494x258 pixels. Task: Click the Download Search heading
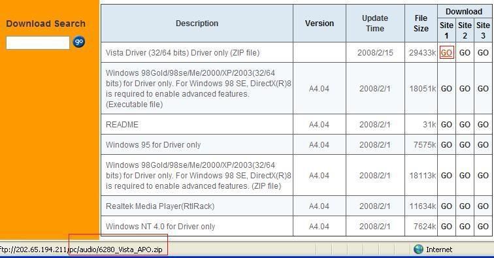pyautogui.click(x=46, y=24)
